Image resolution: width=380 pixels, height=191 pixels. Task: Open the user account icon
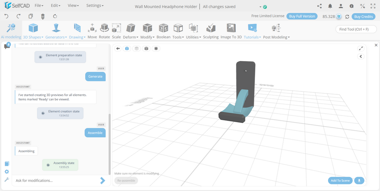(341, 6)
